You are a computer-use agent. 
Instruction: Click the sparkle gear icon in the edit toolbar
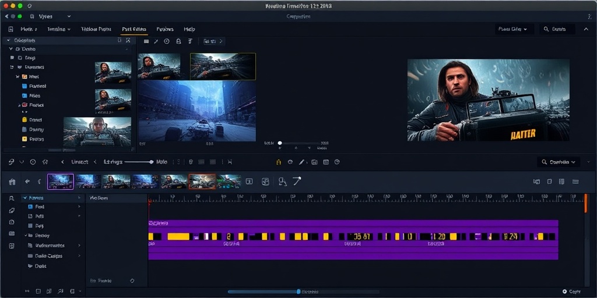(45, 162)
